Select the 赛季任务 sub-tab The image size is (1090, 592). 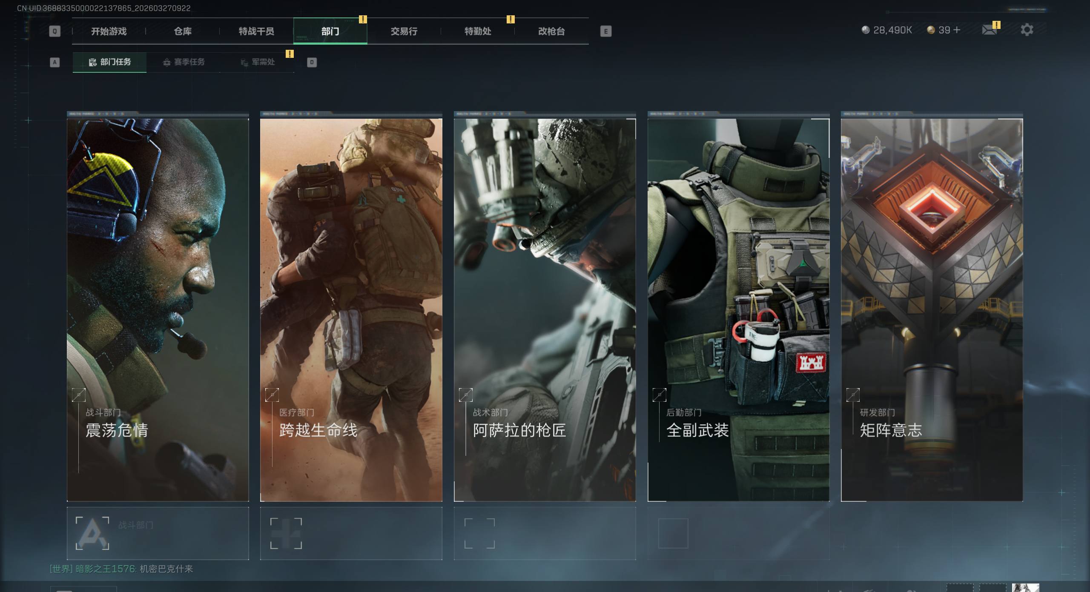click(184, 62)
